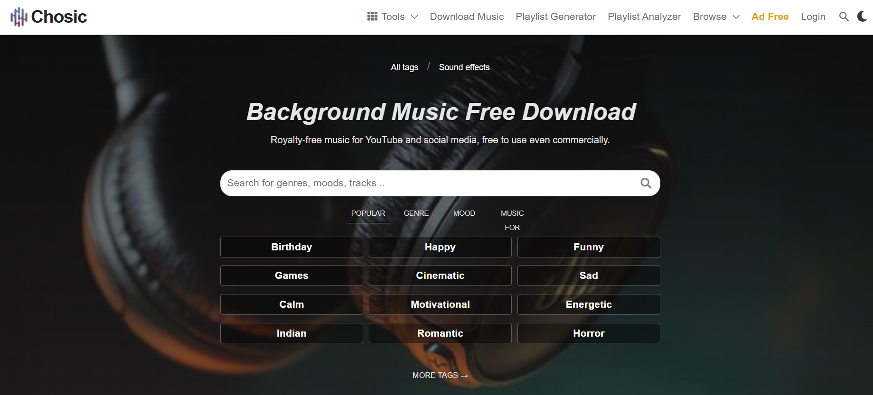Open the Horror tag
Screen dimensions: 873x395
click(x=589, y=333)
